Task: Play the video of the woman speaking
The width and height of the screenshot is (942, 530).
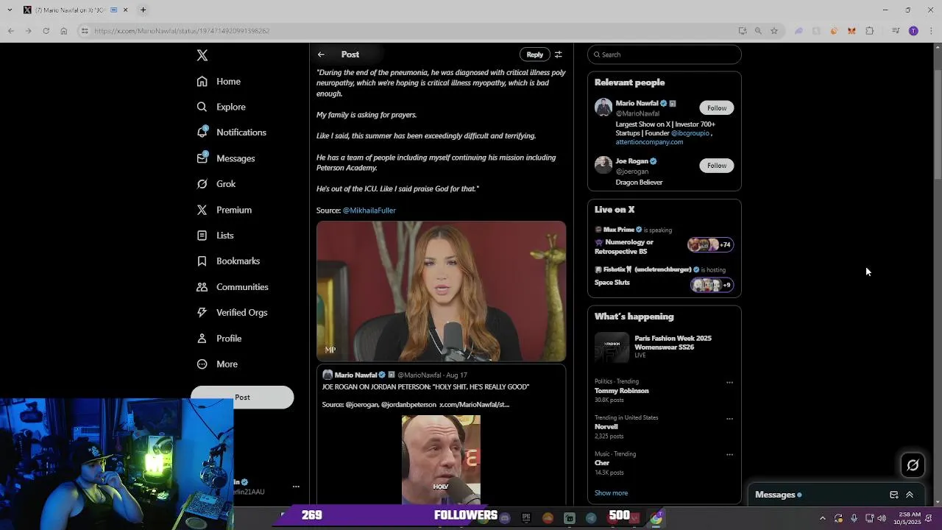Action: (x=442, y=291)
